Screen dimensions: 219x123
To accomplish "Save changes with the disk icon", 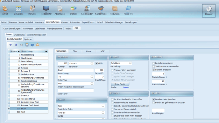I will [x=27, y=45].
